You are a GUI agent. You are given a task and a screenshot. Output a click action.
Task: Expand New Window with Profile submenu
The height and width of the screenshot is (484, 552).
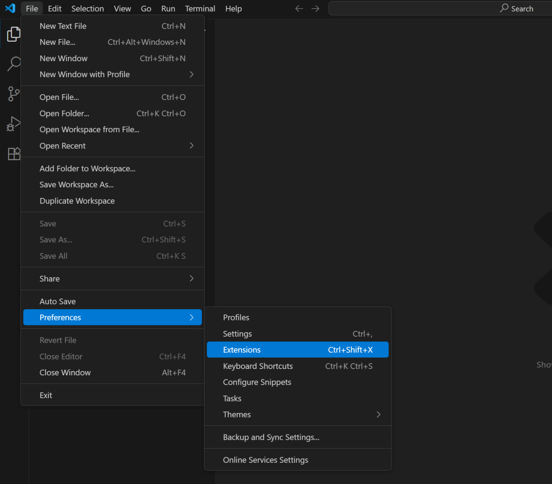[112, 74]
